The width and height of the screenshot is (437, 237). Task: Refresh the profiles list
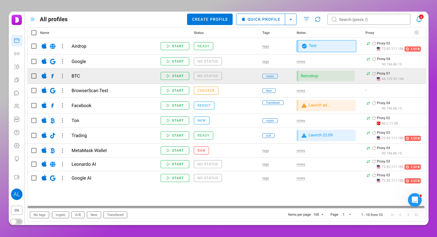[x=318, y=19]
